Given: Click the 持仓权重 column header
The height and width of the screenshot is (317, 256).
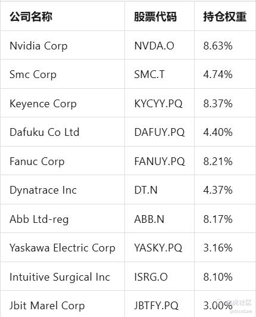Looking at the screenshot, I should coord(225,16).
